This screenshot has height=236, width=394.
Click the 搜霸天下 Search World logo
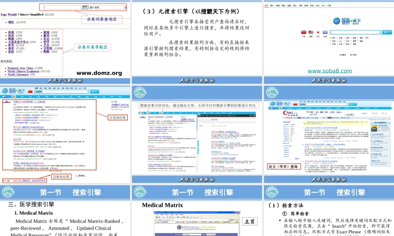point(347,21)
